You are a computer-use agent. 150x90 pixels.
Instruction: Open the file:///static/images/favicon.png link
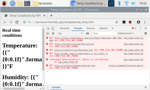75,65
